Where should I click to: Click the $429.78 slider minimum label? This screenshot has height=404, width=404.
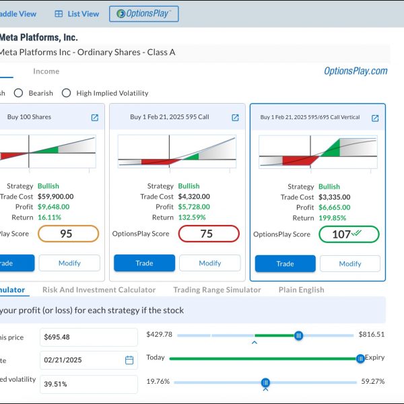pyautogui.click(x=159, y=335)
